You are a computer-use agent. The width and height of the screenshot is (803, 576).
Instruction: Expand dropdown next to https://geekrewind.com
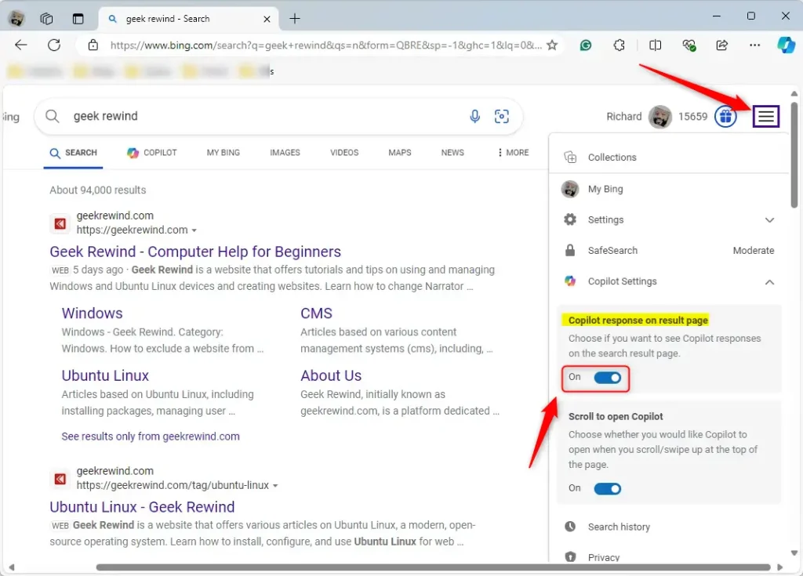(x=194, y=230)
